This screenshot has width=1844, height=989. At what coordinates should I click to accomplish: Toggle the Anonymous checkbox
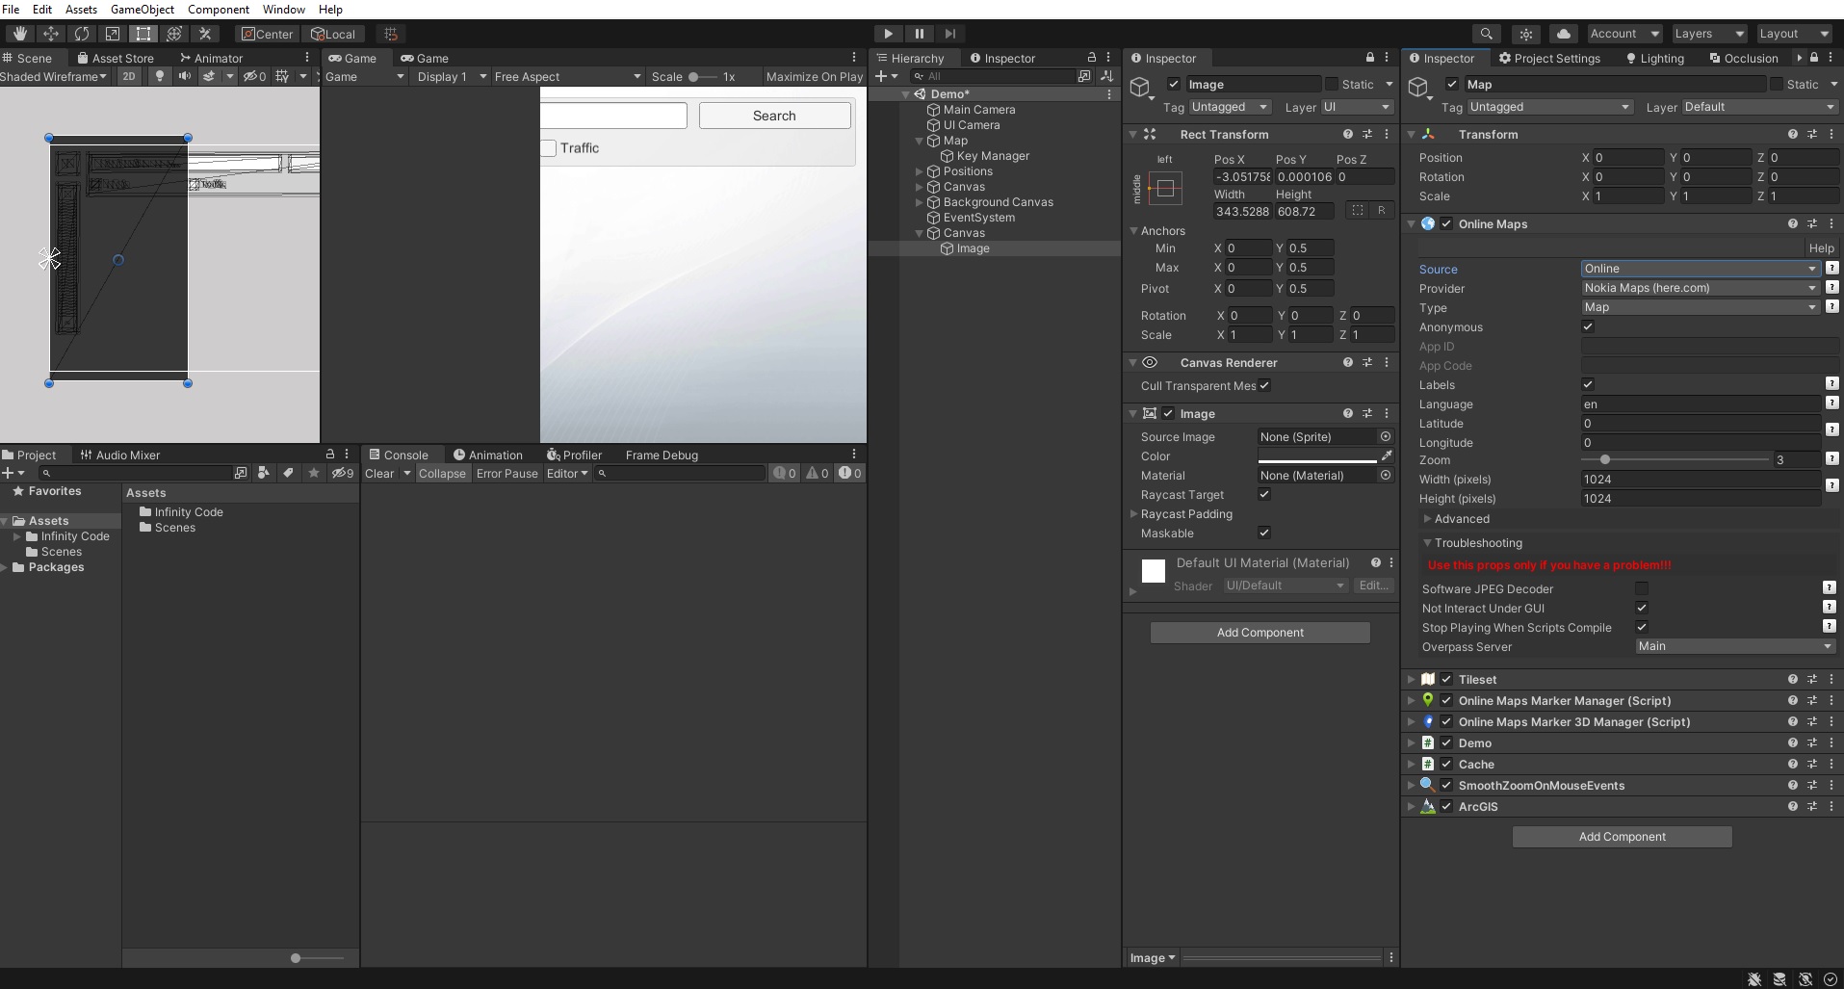[x=1588, y=326]
